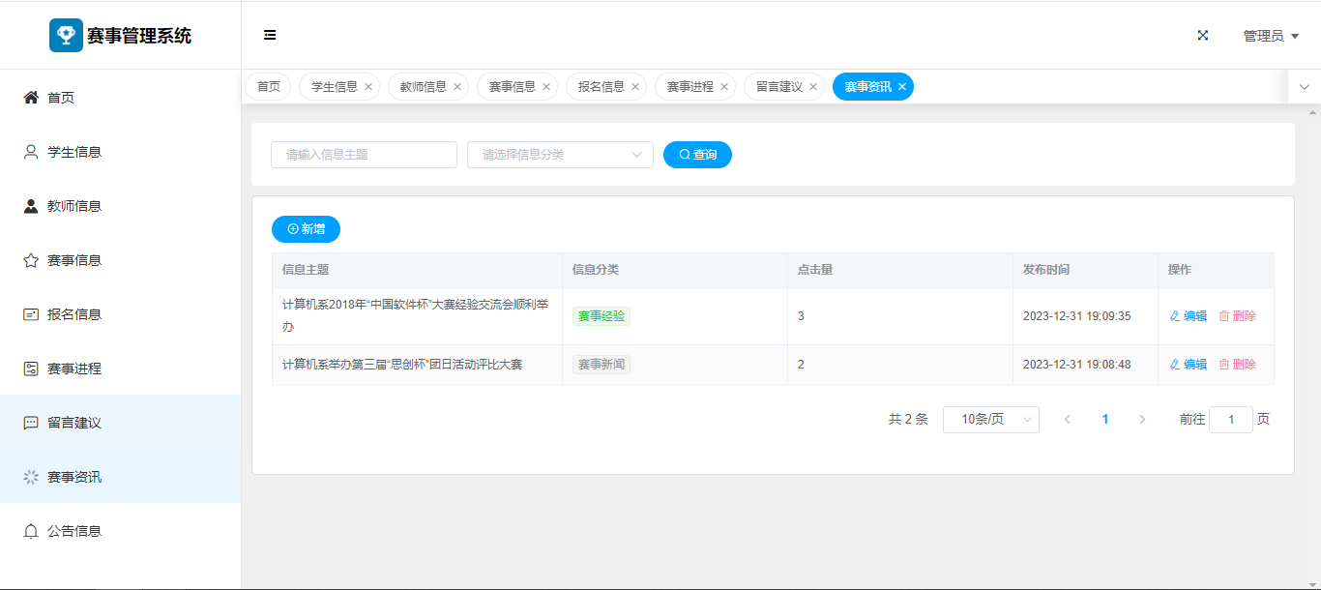The height and width of the screenshot is (590, 1321).
Task: Open 学生信息 in the sidebar
Action: coord(74,152)
